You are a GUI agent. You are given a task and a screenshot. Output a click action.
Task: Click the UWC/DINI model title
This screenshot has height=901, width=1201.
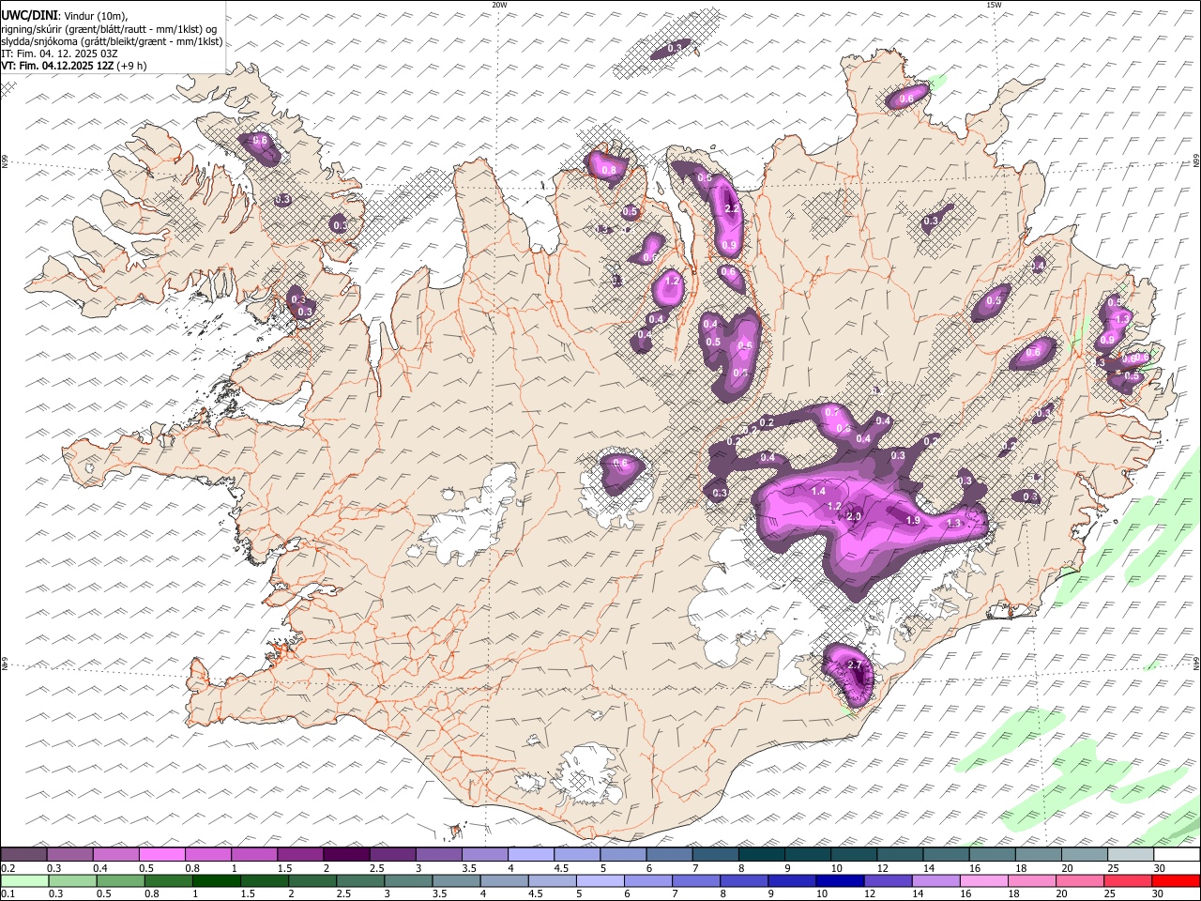coord(28,15)
